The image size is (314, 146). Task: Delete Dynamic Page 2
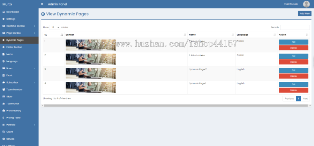tap(293, 76)
